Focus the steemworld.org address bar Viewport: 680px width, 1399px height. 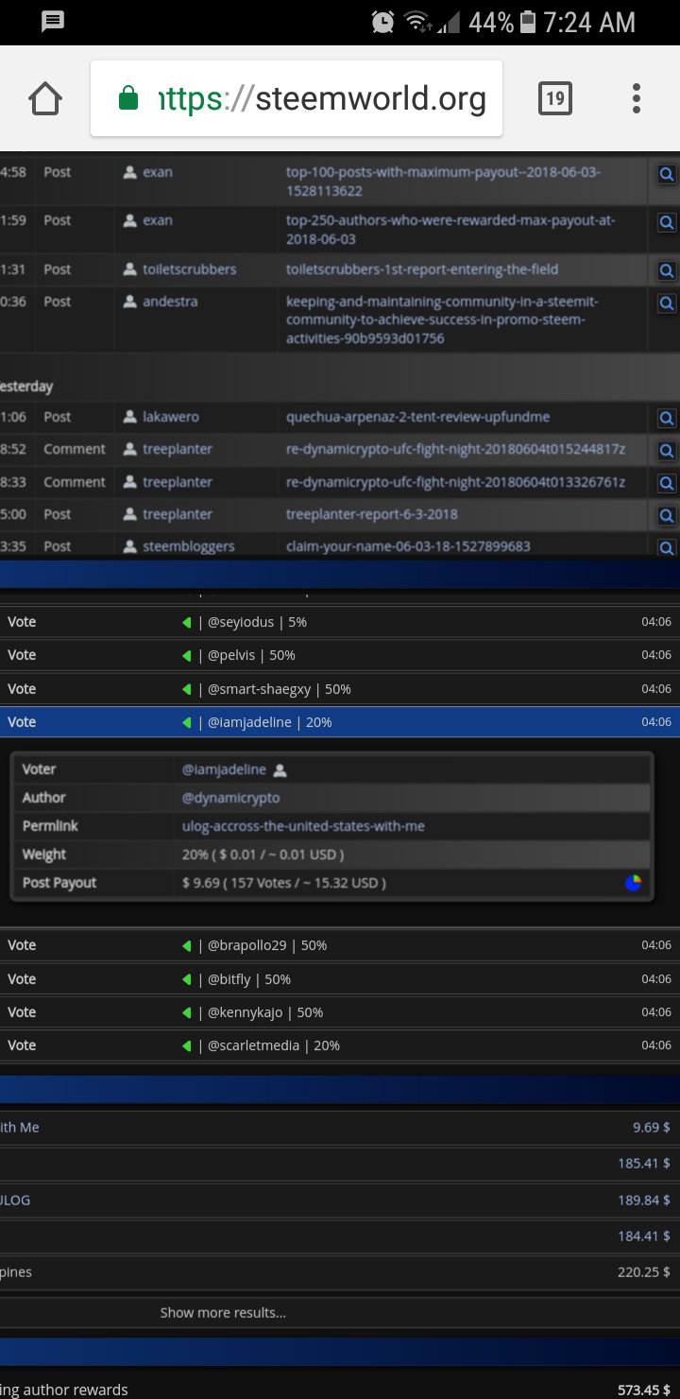point(297,98)
